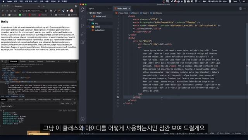Viewport: 248px width, 140px height.
Task: Click macOS Spotlight search icon
Action: point(240,2)
